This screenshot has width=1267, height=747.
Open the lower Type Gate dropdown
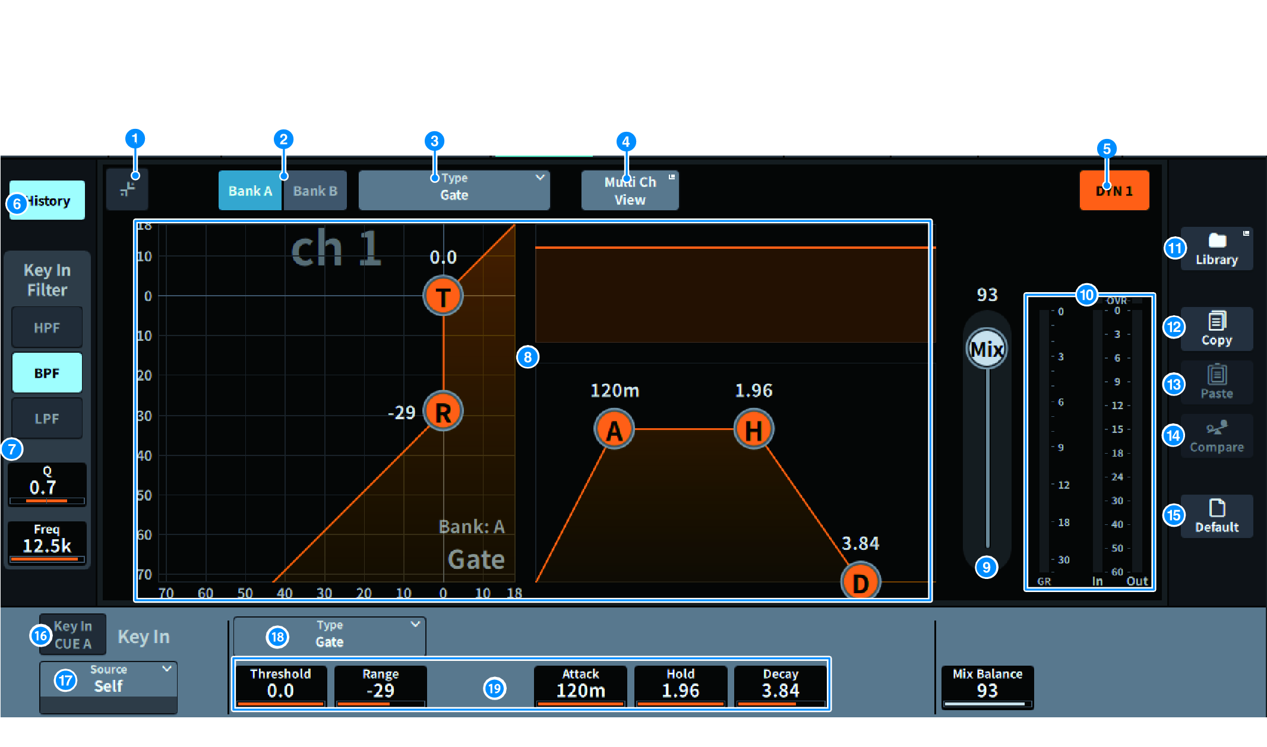[x=330, y=635]
